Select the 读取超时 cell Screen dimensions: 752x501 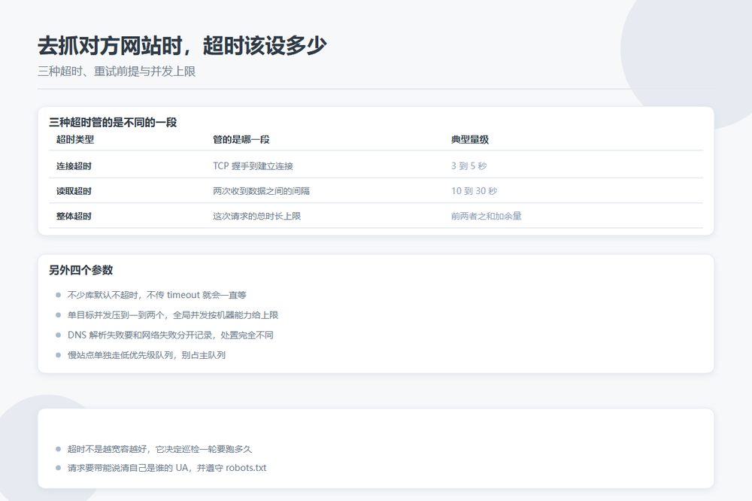coord(74,191)
